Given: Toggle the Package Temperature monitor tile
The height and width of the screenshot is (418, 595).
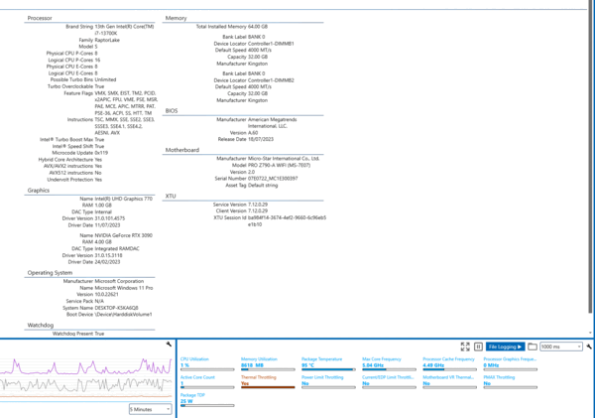Looking at the screenshot, I should 326,363.
